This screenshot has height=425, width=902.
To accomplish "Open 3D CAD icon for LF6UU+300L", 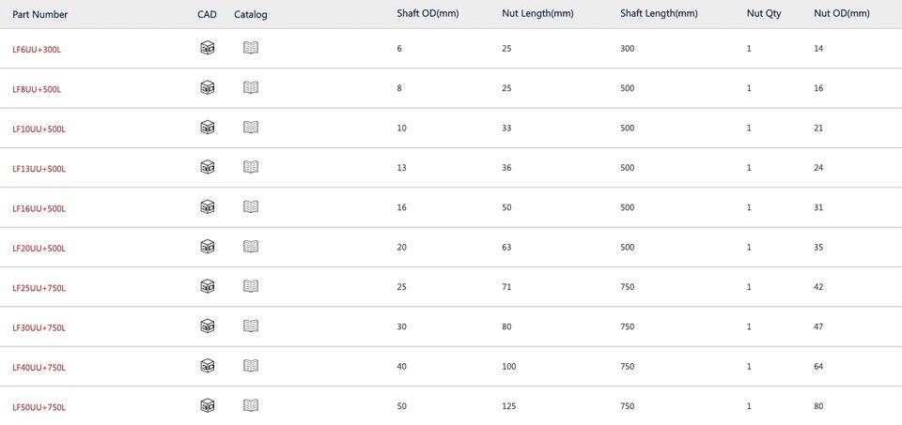I will (x=207, y=48).
